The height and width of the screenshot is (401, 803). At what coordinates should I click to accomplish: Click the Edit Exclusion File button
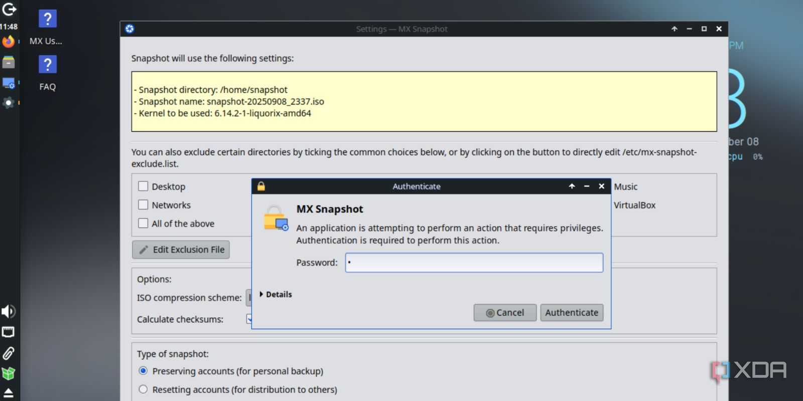click(181, 250)
